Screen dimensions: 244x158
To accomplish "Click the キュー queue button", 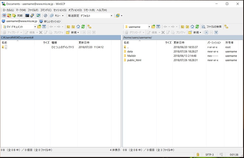I will [55, 15].
